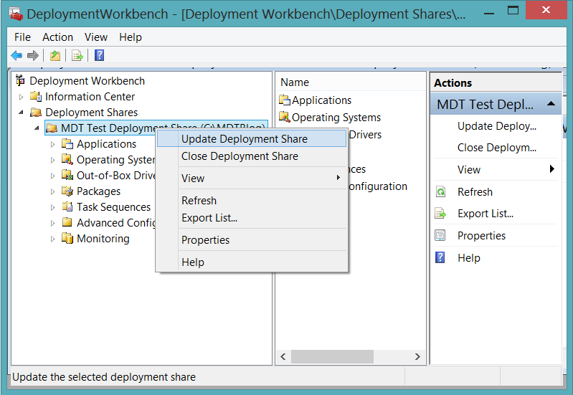Click the Up one level toolbar icon
Screen dimensions: 573x395
coord(55,55)
